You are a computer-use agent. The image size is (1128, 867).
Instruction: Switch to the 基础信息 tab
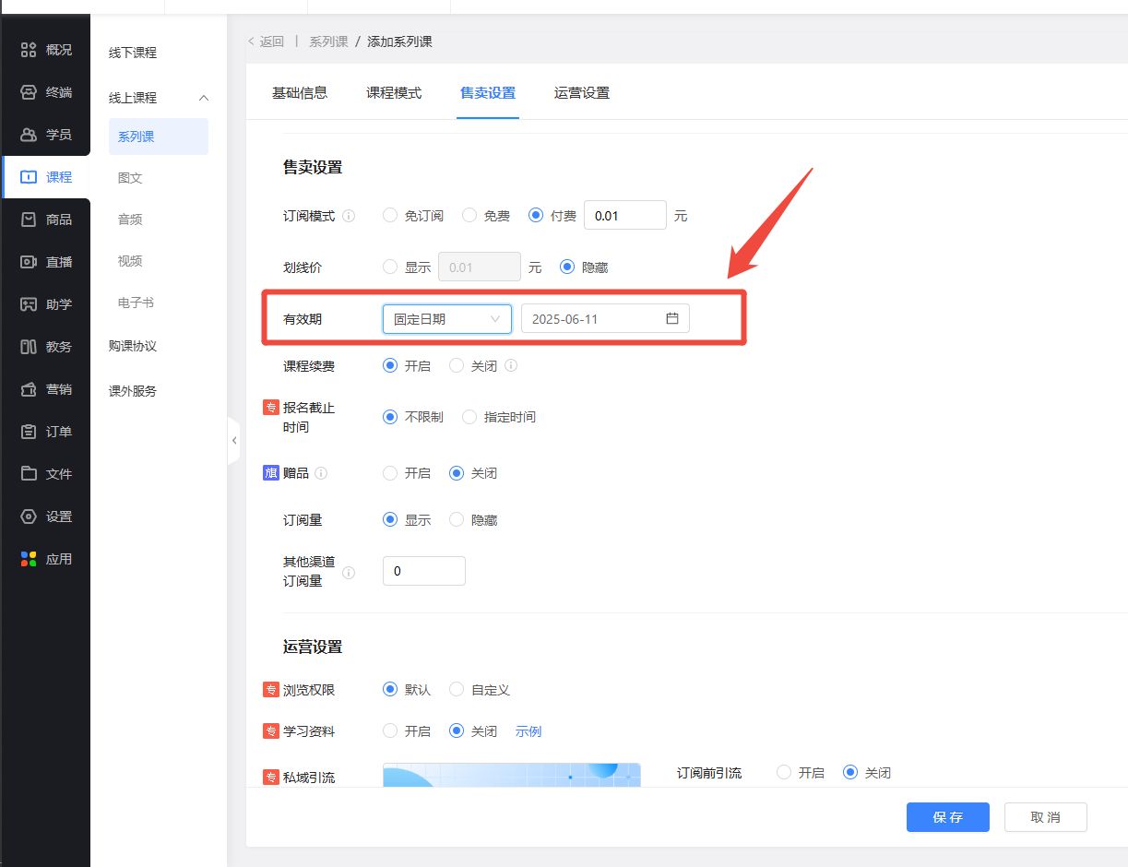[x=299, y=93]
